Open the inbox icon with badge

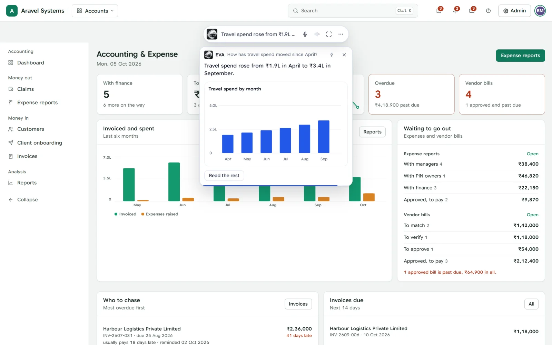472,11
